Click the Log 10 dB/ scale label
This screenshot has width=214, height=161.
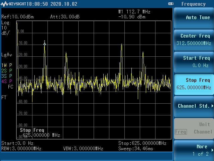coord(5,28)
